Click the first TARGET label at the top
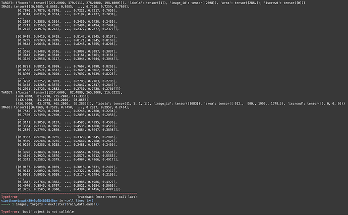This screenshot has width=348, height=215. pyautogui.click(x=7, y=3)
